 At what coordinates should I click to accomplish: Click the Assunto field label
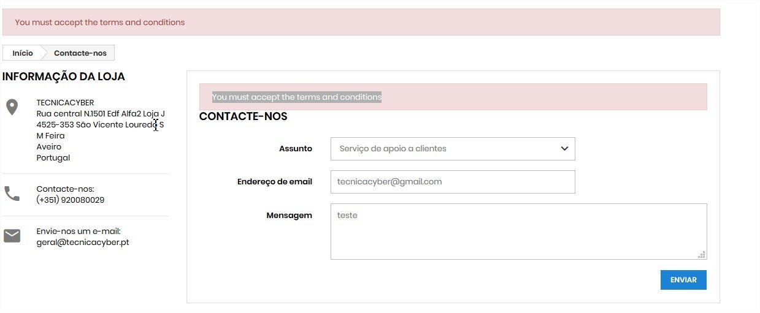pyautogui.click(x=296, y=148)
